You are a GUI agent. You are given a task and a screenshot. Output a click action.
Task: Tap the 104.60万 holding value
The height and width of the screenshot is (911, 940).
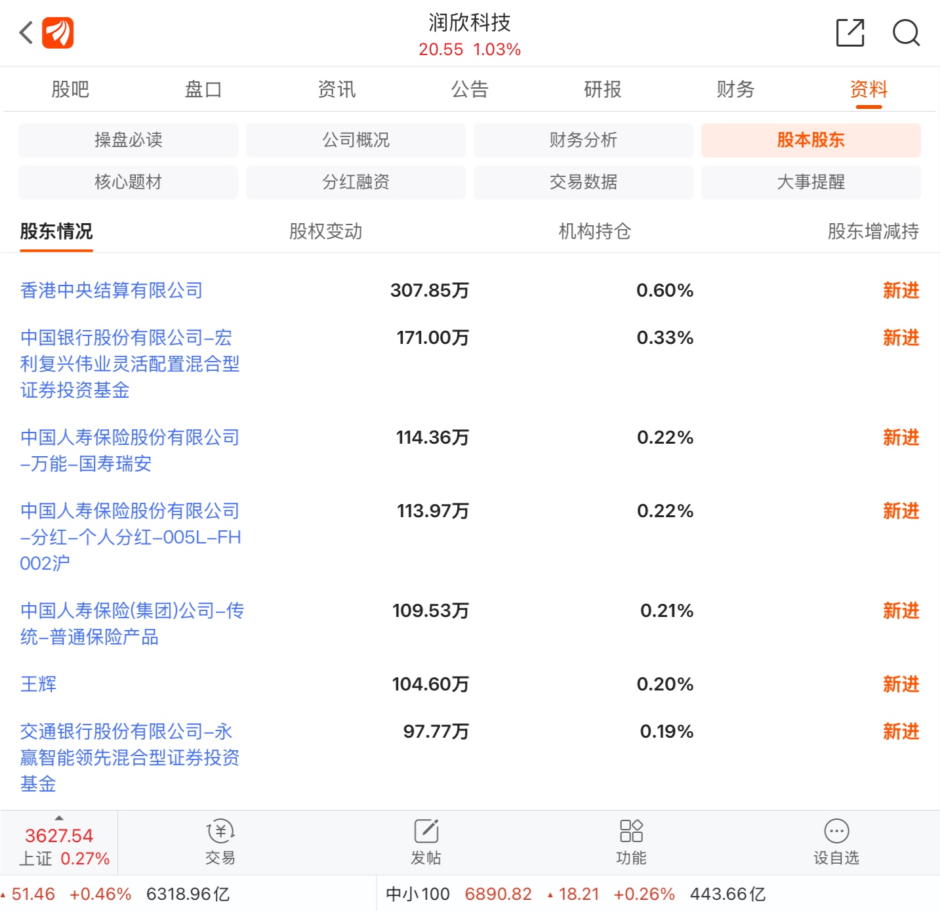431,684
